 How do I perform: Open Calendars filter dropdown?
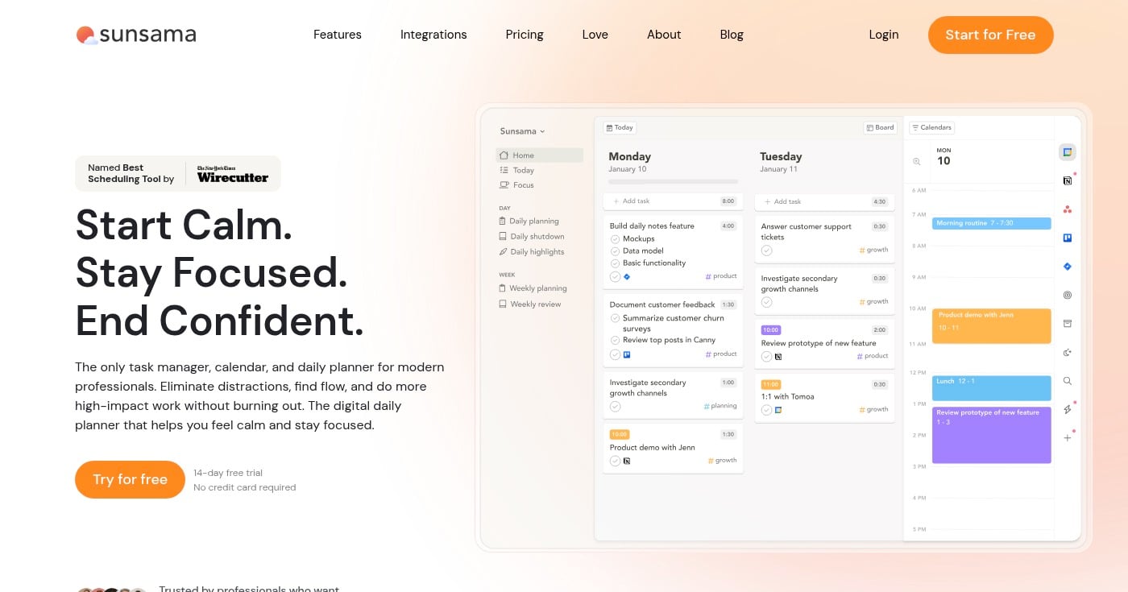tap(932, 127)
